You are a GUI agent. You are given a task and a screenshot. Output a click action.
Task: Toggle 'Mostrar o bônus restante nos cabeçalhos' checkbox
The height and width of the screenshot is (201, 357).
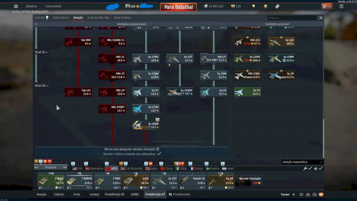coord(159,153)
